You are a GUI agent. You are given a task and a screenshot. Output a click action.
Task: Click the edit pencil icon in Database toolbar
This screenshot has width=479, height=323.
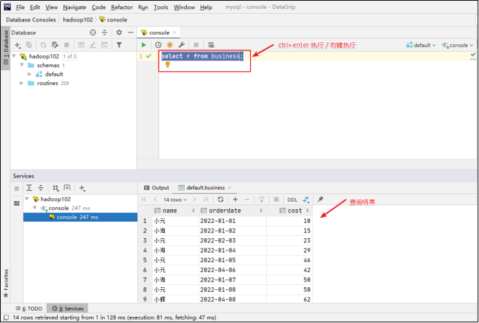pos(92,45)
